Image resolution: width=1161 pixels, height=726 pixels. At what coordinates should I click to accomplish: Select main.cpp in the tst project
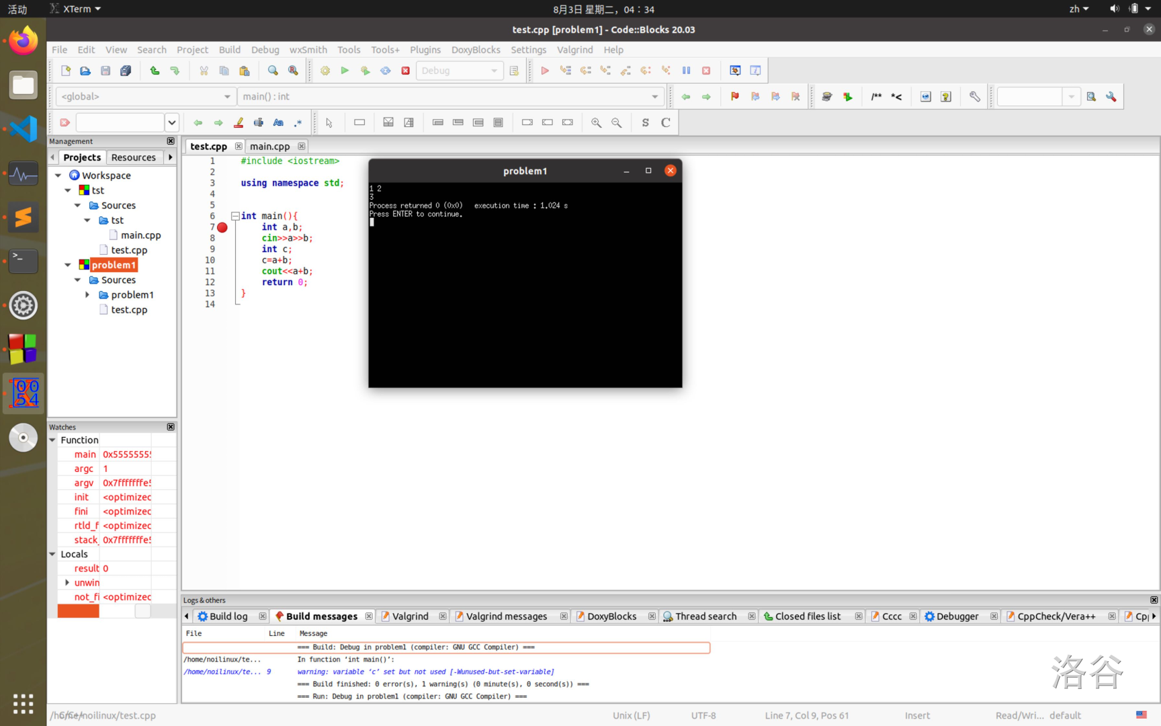coord(140,235)
